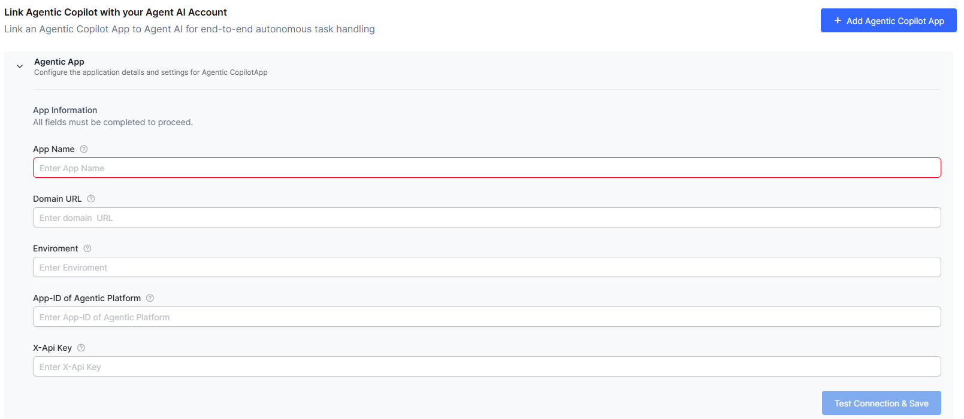
Task: Click the Enter App-ID of Agentic Platform field
Action: pos(486,317)
